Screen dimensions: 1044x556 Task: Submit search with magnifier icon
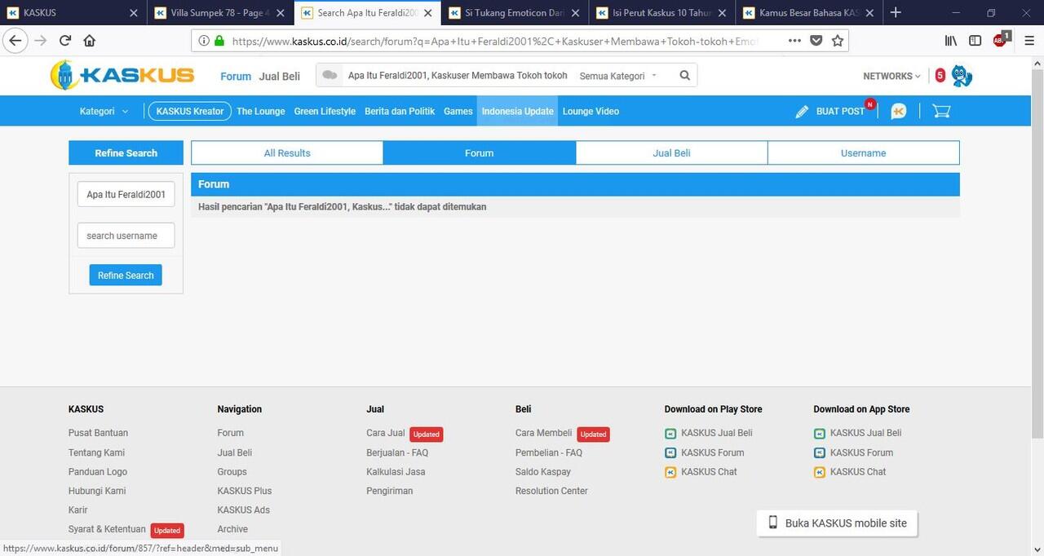pyautogui.click(x=685, y=76)
